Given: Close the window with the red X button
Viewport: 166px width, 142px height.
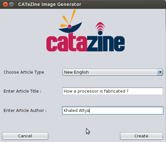Looking at the screenshot, I should (x=5, y=5).
